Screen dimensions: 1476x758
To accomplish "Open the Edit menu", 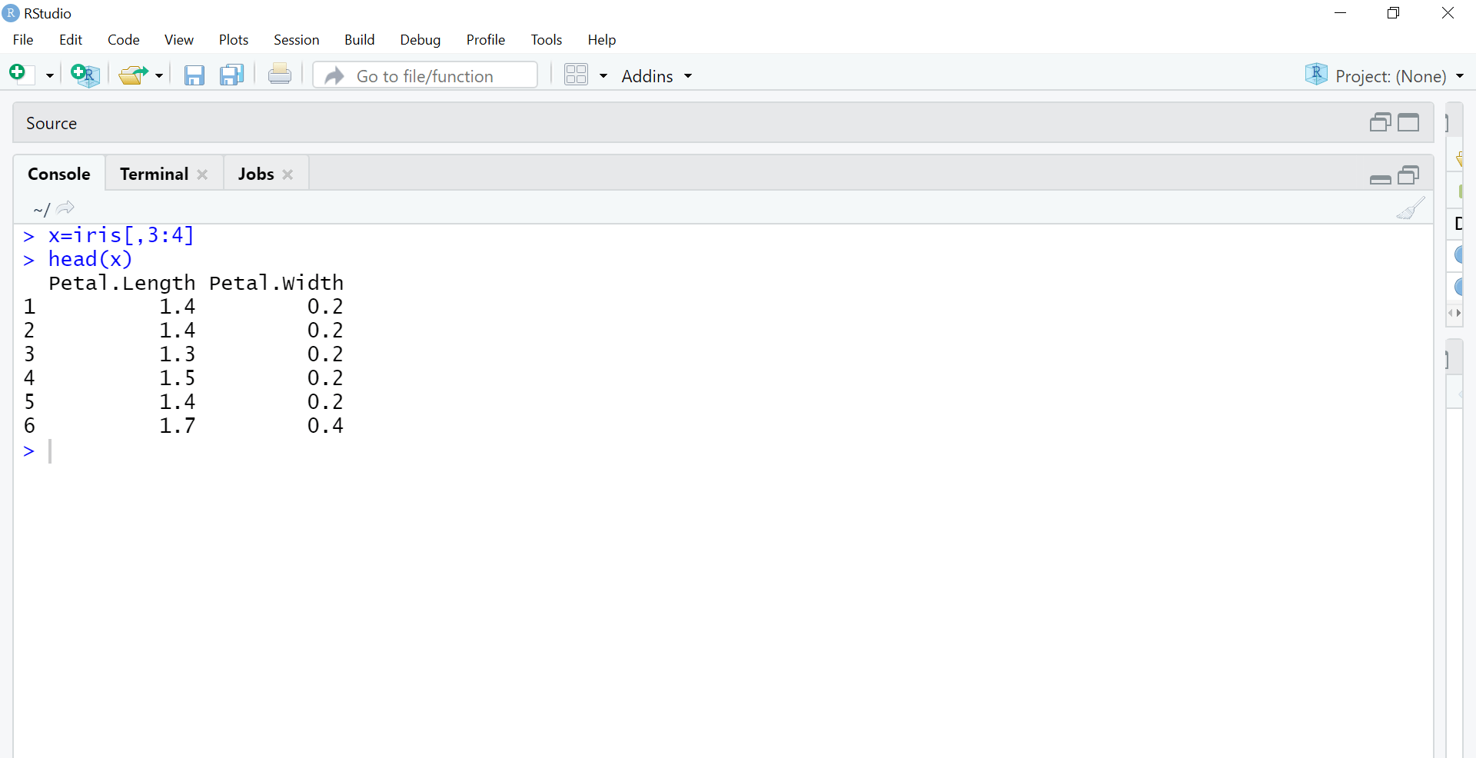I will point(71,40).
